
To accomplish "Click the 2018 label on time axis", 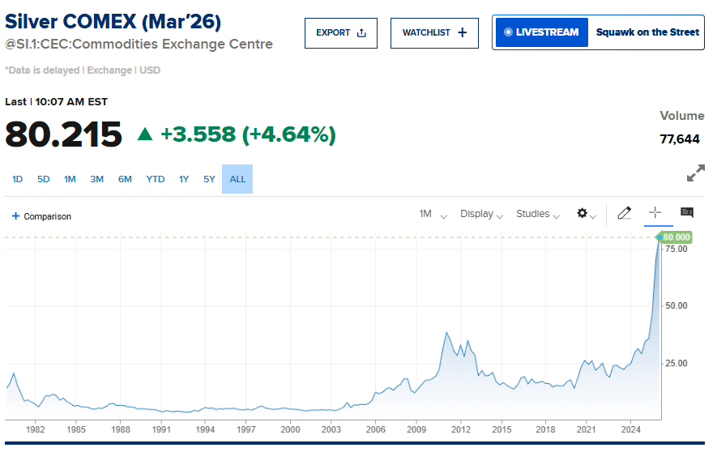I will click(545, 429).
